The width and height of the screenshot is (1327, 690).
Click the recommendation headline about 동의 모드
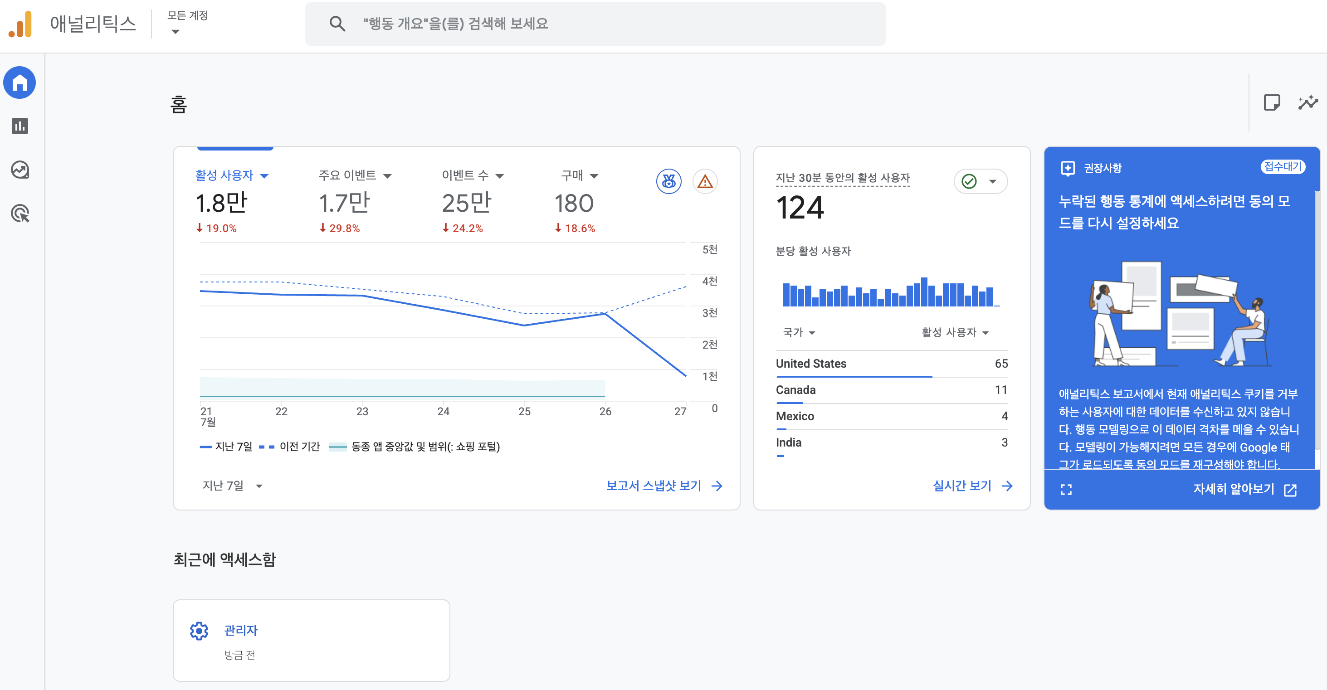pyautogui.click(x=1174, y=212)
